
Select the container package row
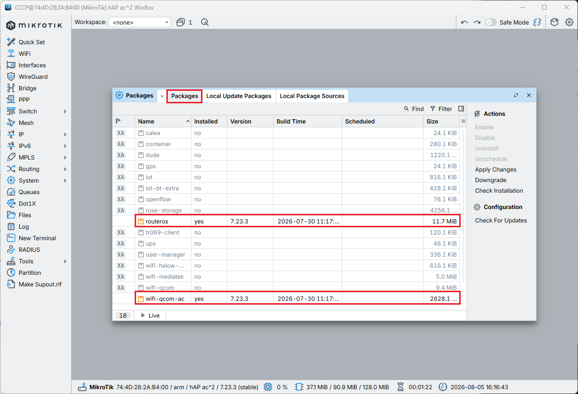tap(286, 144)
